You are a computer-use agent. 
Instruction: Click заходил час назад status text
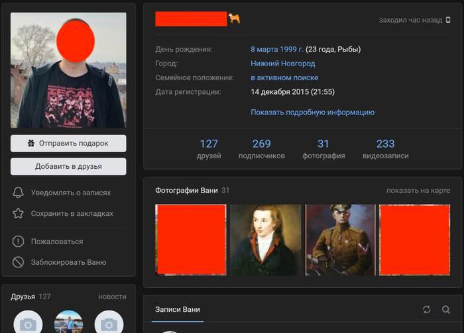(410, 20)
